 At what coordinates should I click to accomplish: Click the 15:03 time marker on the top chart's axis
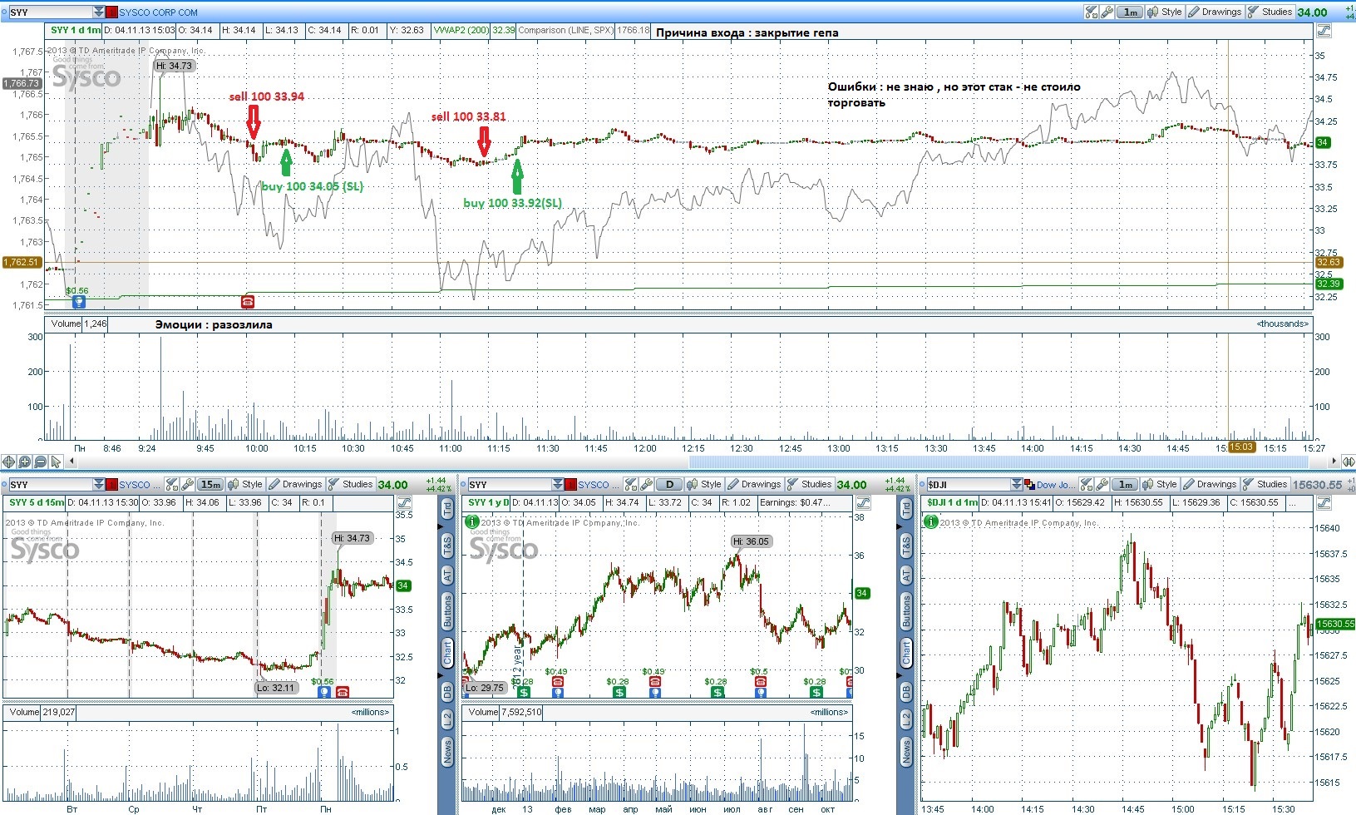[x=1241, y=447]
